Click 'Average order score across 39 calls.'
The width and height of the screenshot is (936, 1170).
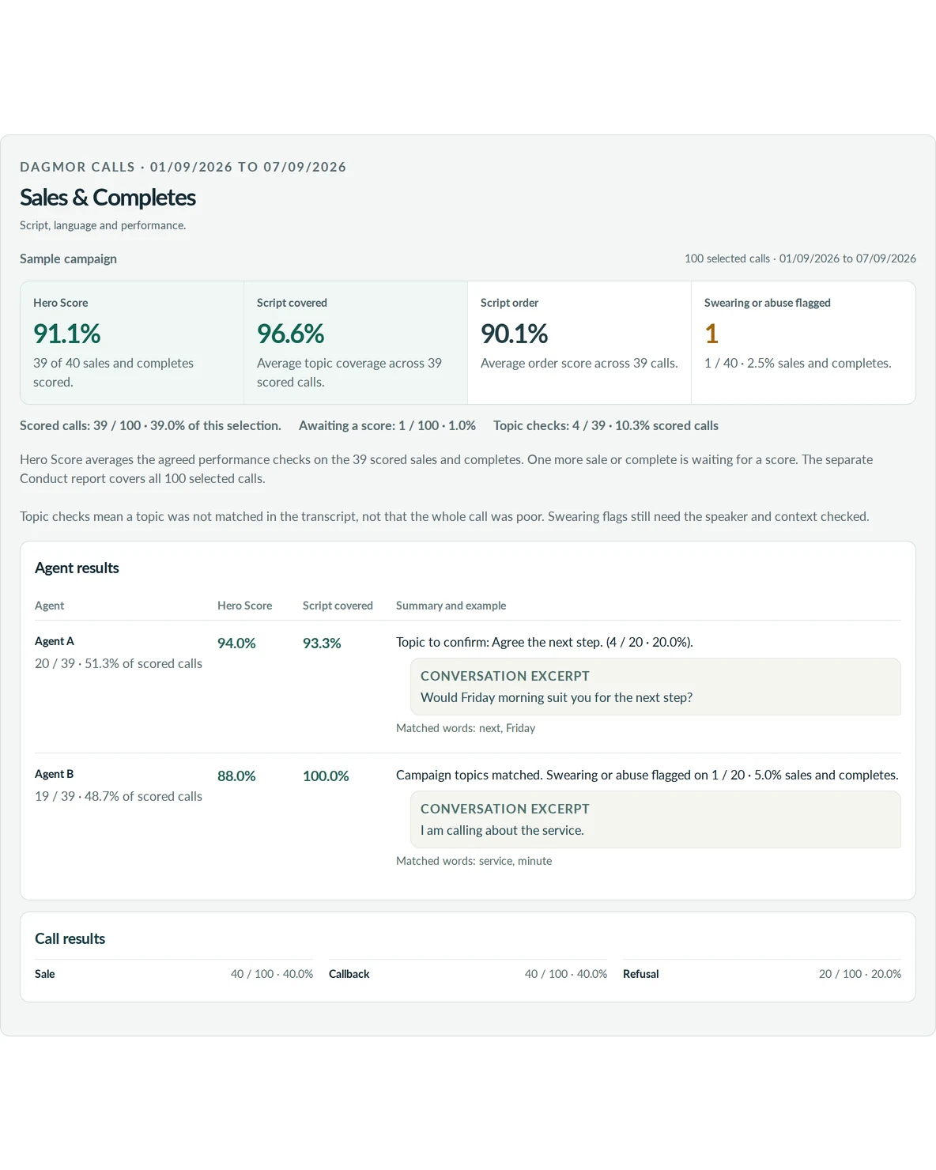pyautogui.click(x=579, y=363)
